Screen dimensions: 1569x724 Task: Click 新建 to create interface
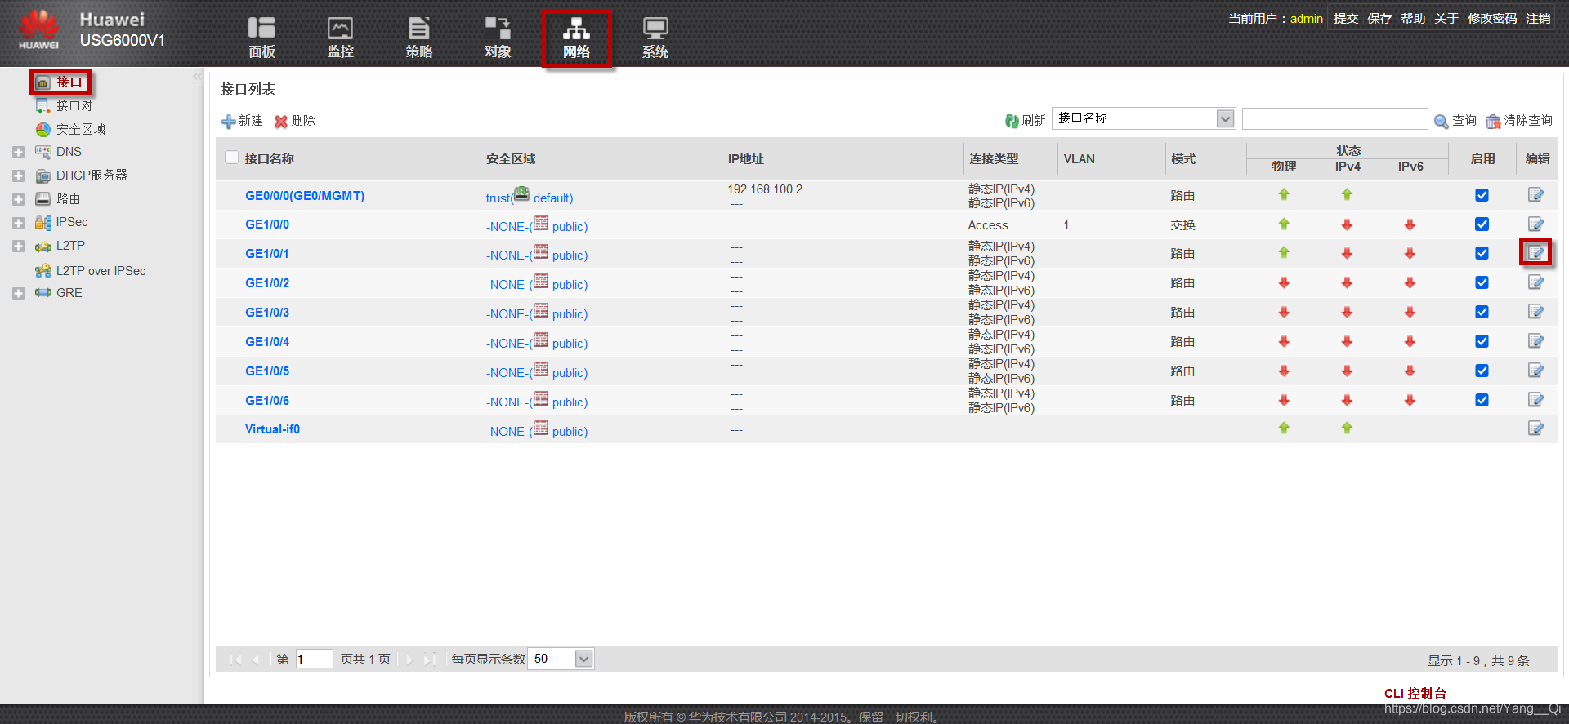pos(242,121)
